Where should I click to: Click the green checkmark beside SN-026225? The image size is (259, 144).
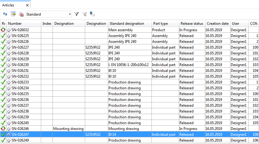(x=3, y=36)
